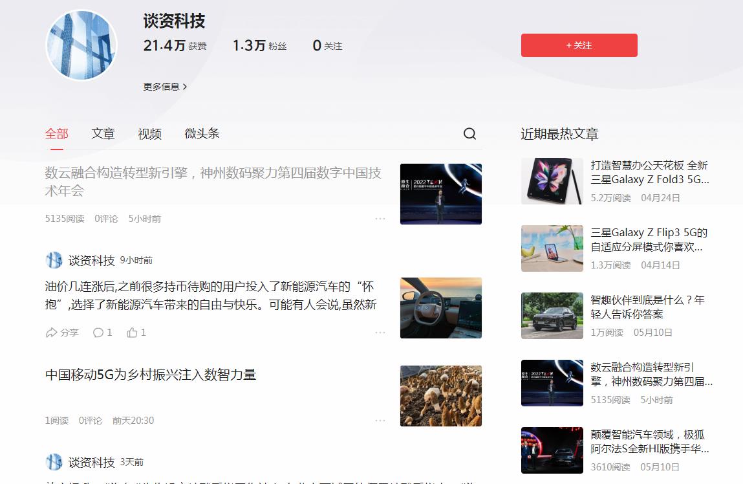Image resolution: width=743 pixels, height=484 pixels.
Task: Open hot article 数云融合构造转型新引擎 in sidebar
Action: click(x=652, y=375)
